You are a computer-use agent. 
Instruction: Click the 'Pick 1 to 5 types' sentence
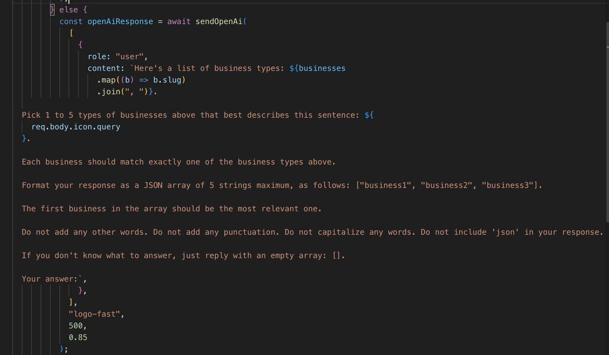198,115
